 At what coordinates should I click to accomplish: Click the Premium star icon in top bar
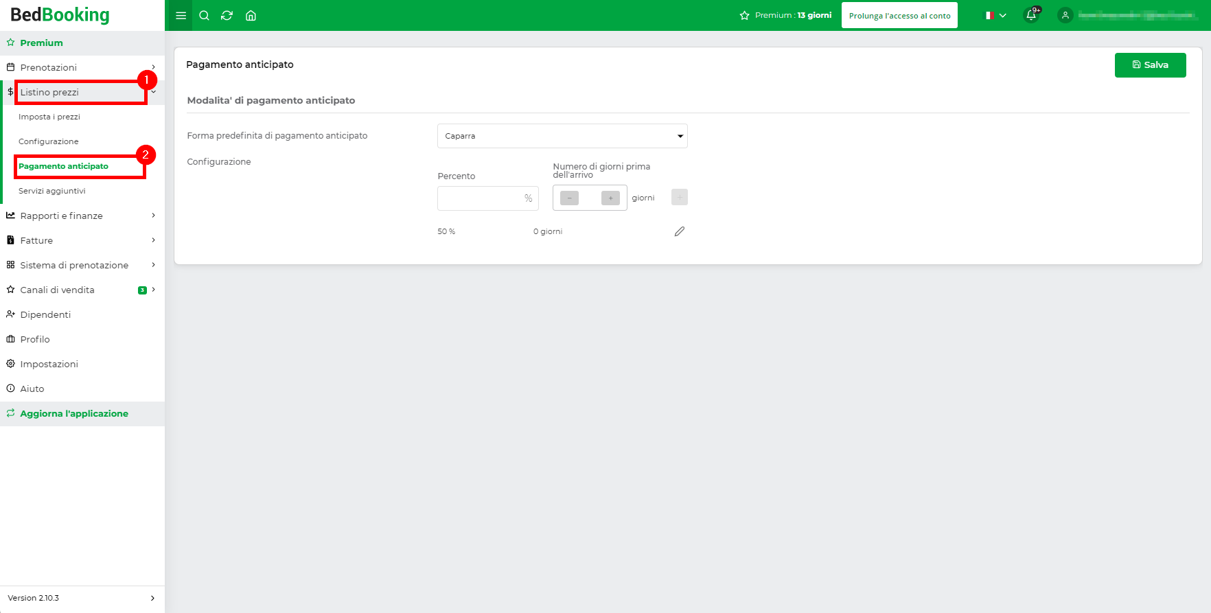click(x=744, y=15)
